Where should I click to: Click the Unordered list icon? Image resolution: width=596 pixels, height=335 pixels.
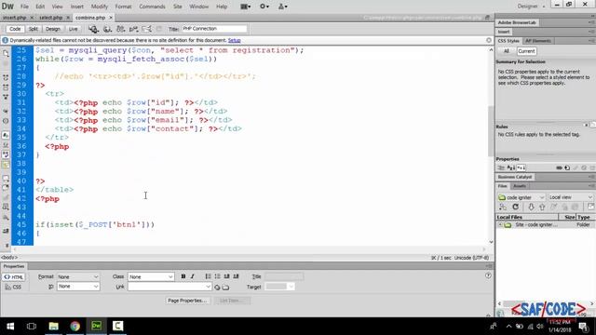[x=208, y=276]
